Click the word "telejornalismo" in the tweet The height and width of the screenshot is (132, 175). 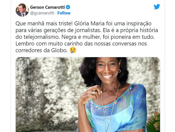coord(41,37)
